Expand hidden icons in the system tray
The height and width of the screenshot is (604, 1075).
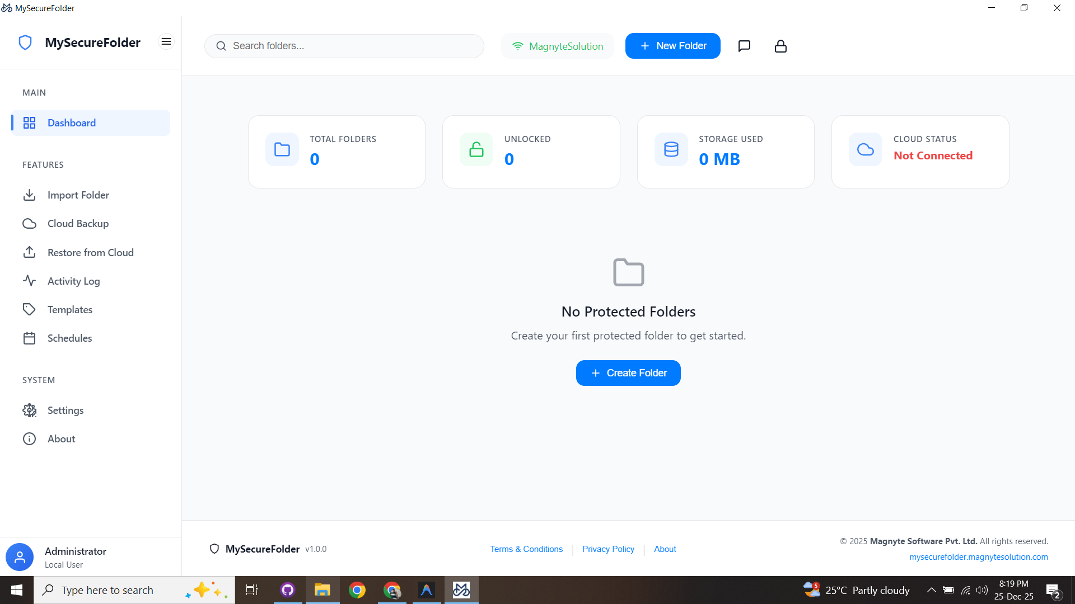click(931, 589)
